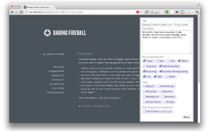The width and height of the screenshot is (209, 131).
Task: Click the diagonal arrow extension icon
Action: tap(187, 12)
